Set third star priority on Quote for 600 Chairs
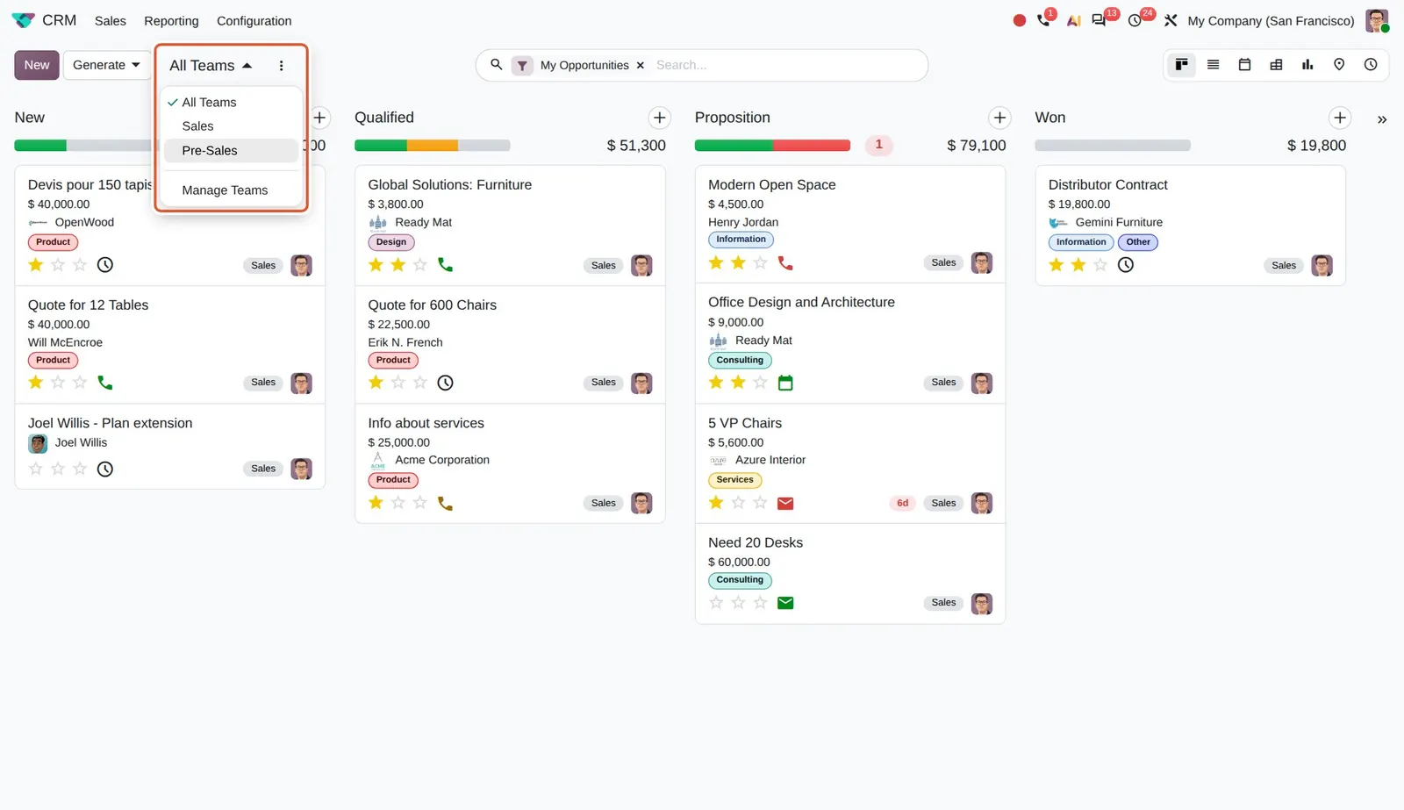 (420, 383)
